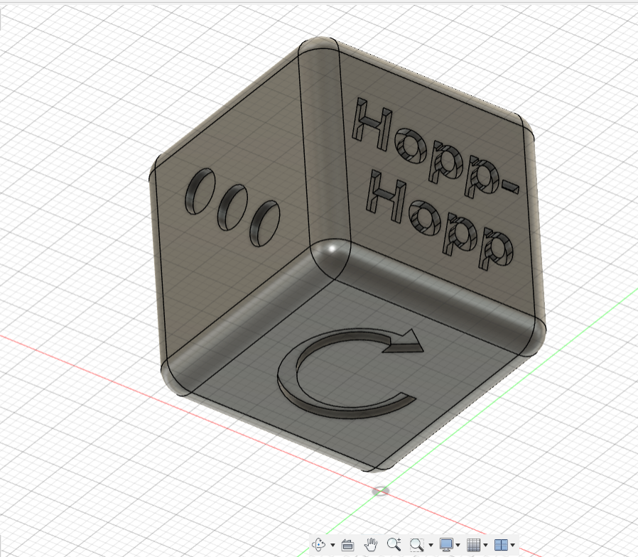Viewport: 638px width, 557px height.
Task: Select the middle of three oval dimples
Action: click(x=232, y=207)
